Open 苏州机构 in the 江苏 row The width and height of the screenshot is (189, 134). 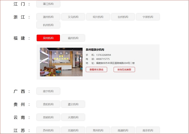pos(48,130)
